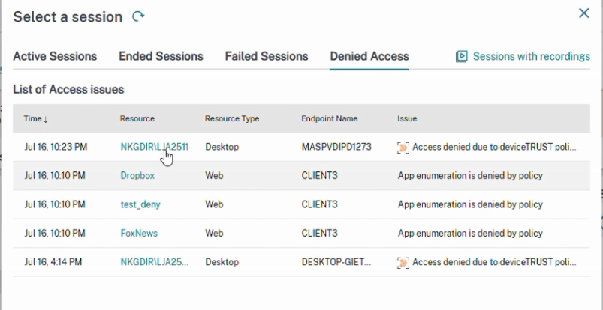Click the Endpoint Name column header
Viewport: 603px width, 310px height.
pos(330,118)
